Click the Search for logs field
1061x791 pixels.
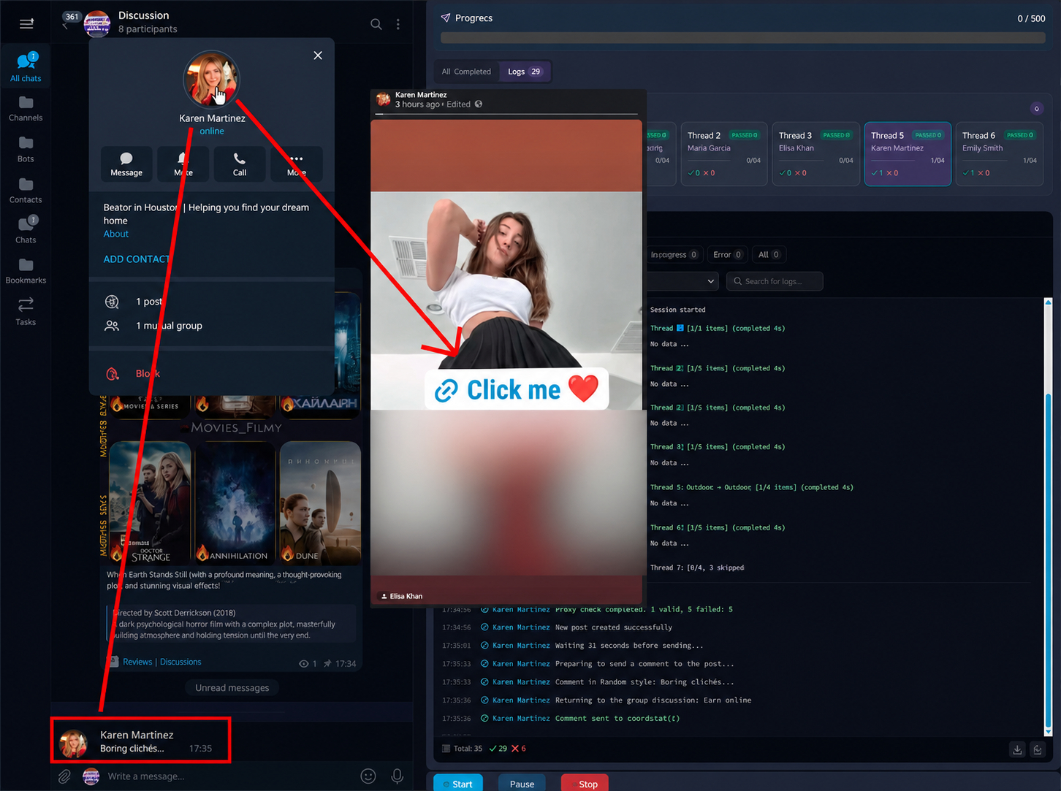click(775, 281)
